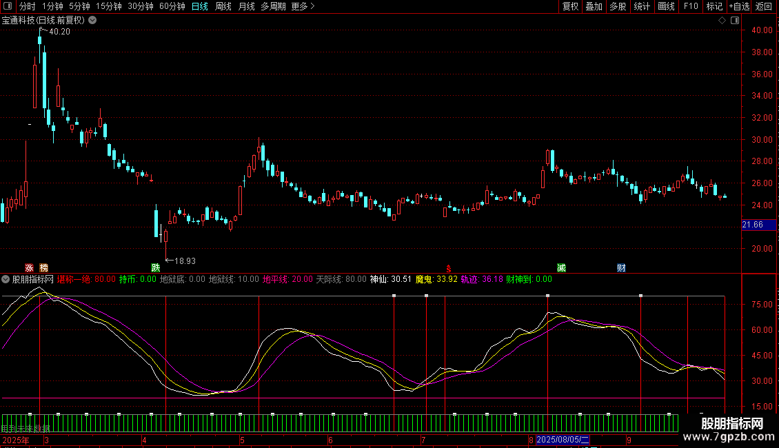Switch to 分时 intraday view
The height and width of the screenshot is (448, 779).
click(27, 6)
